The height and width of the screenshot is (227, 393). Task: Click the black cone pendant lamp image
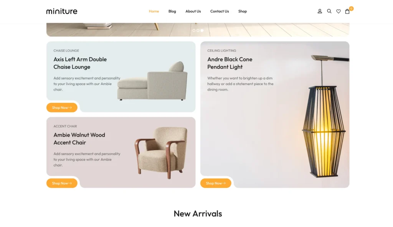pyautogui.click(x=325, y=116)
